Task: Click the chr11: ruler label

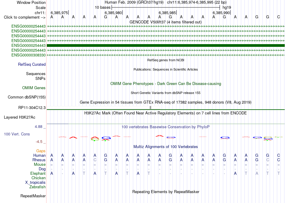Action: [40, 13]
